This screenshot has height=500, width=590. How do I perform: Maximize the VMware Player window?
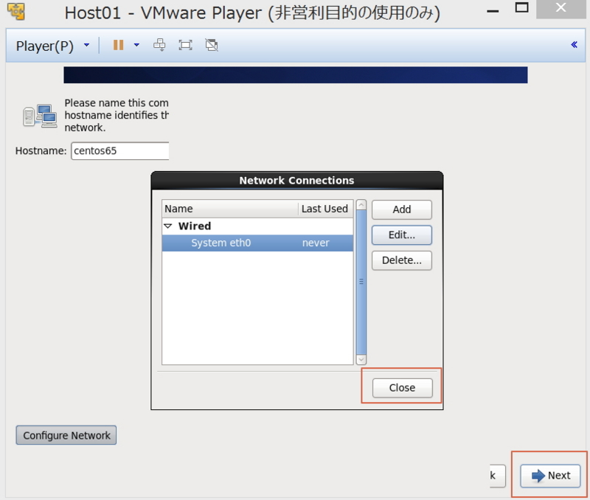[521, 7]
